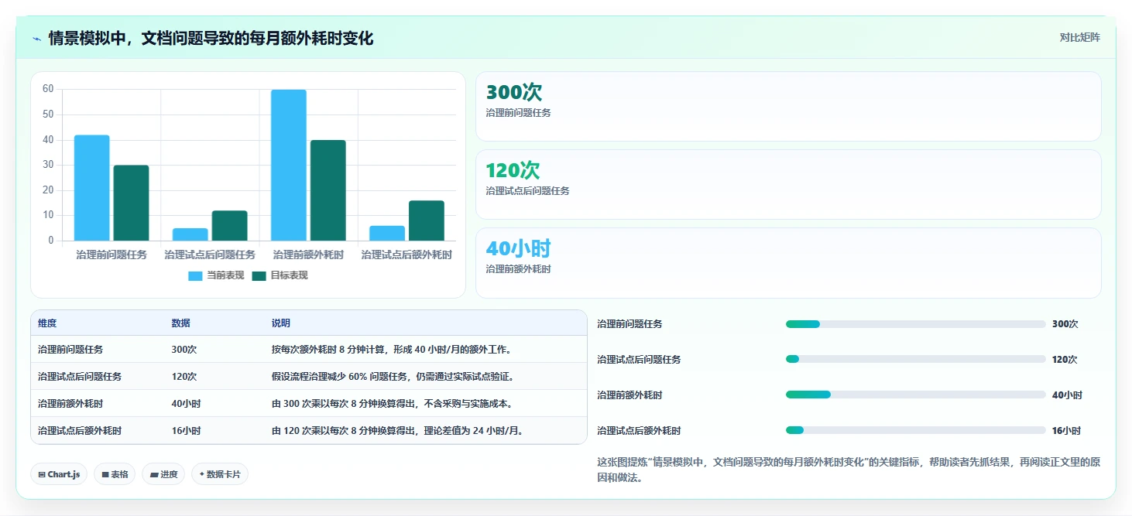1132x516 pixels.
Task: Click the 维度 column header
Action: click(47, 323)
